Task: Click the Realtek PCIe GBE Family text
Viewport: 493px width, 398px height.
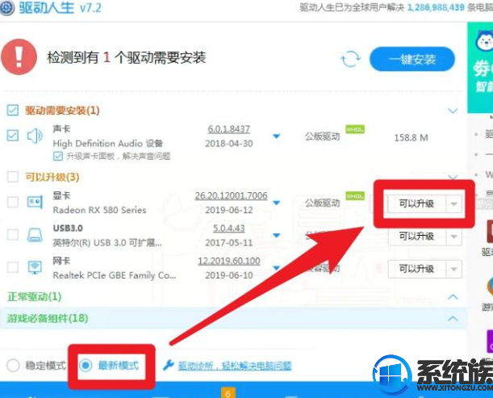Action: click(x=114, y=275)
